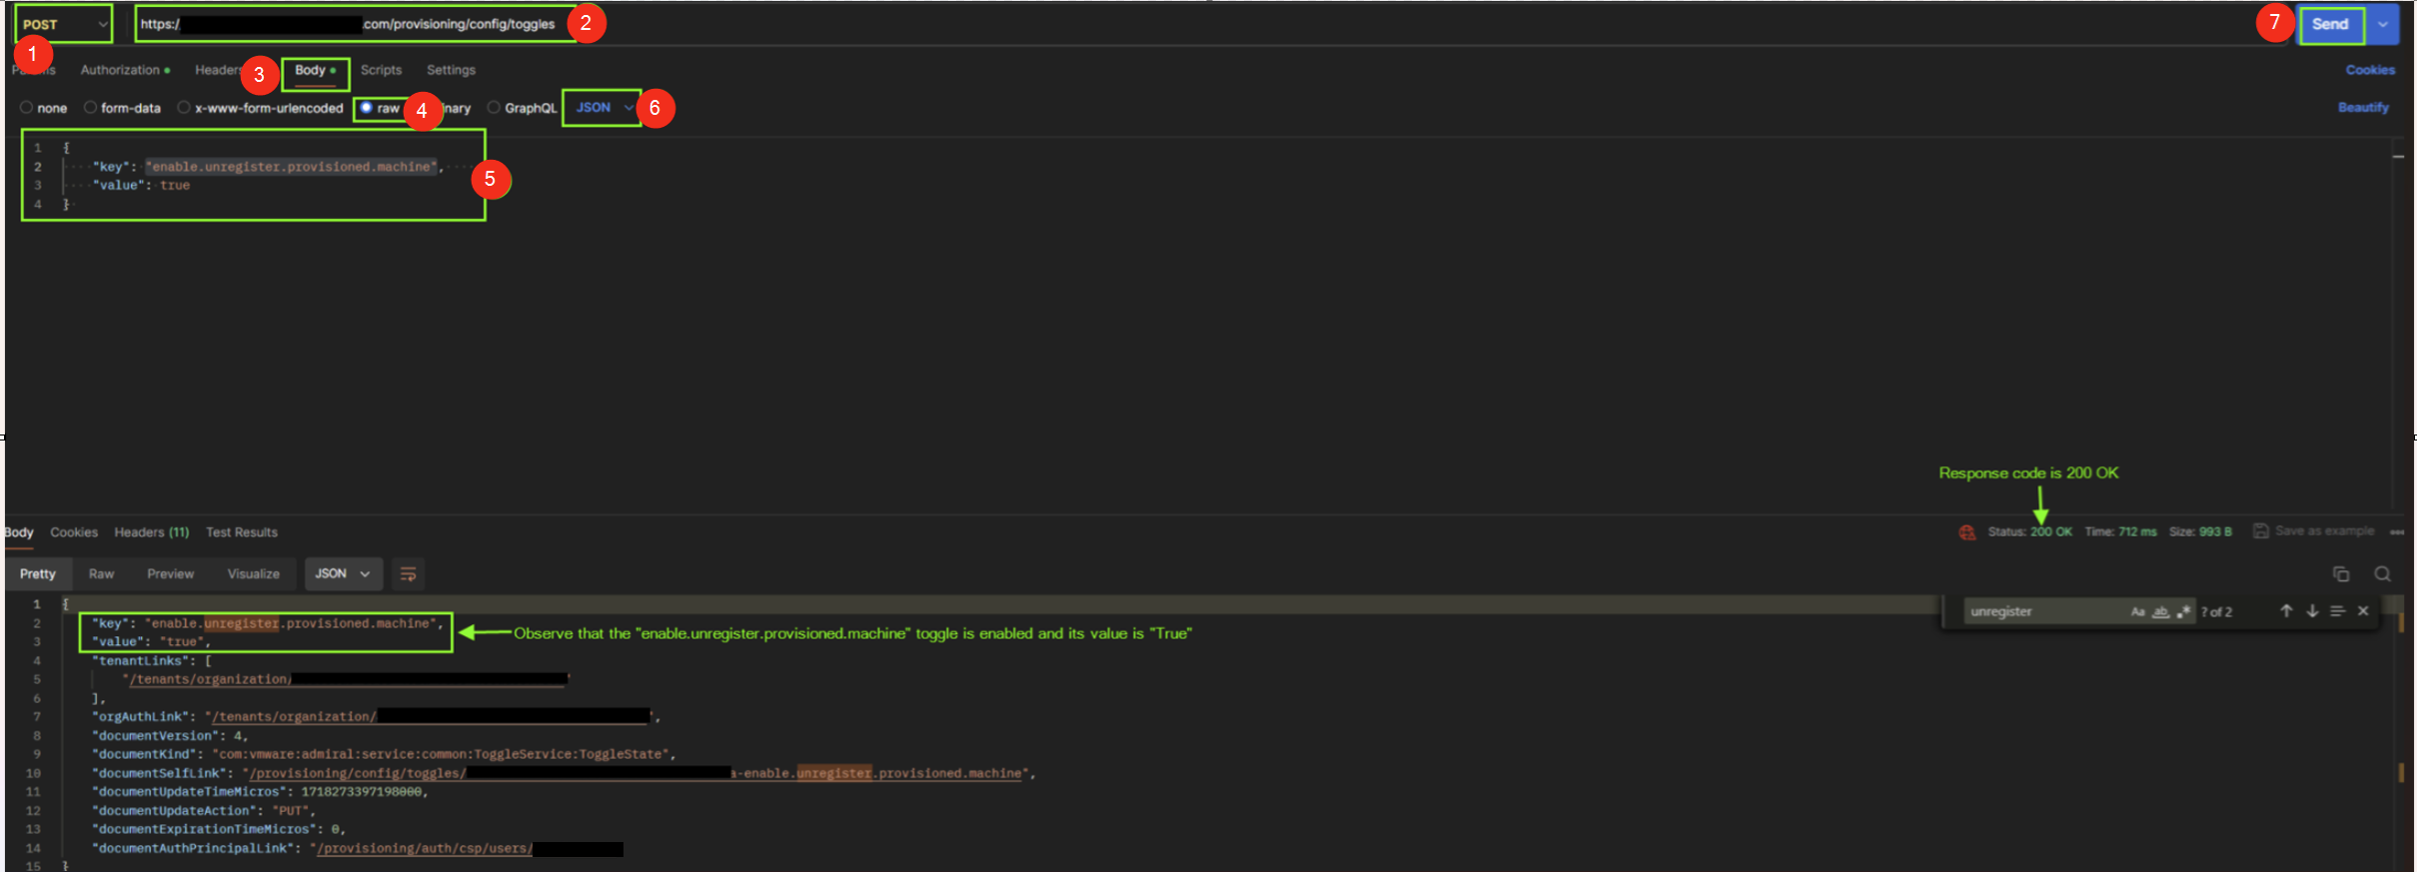2417x872 pixels.
Task: Open the response Cookies tab
Action: pyautogui.click(x=74, y=532)
